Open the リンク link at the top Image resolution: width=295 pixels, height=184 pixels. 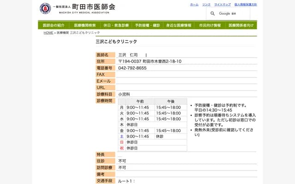(x=206, y=4)
